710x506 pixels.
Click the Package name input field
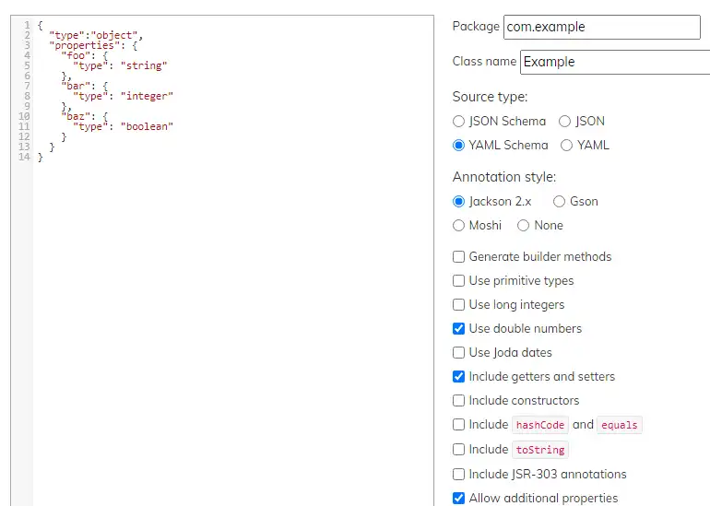tap(602, 27)
